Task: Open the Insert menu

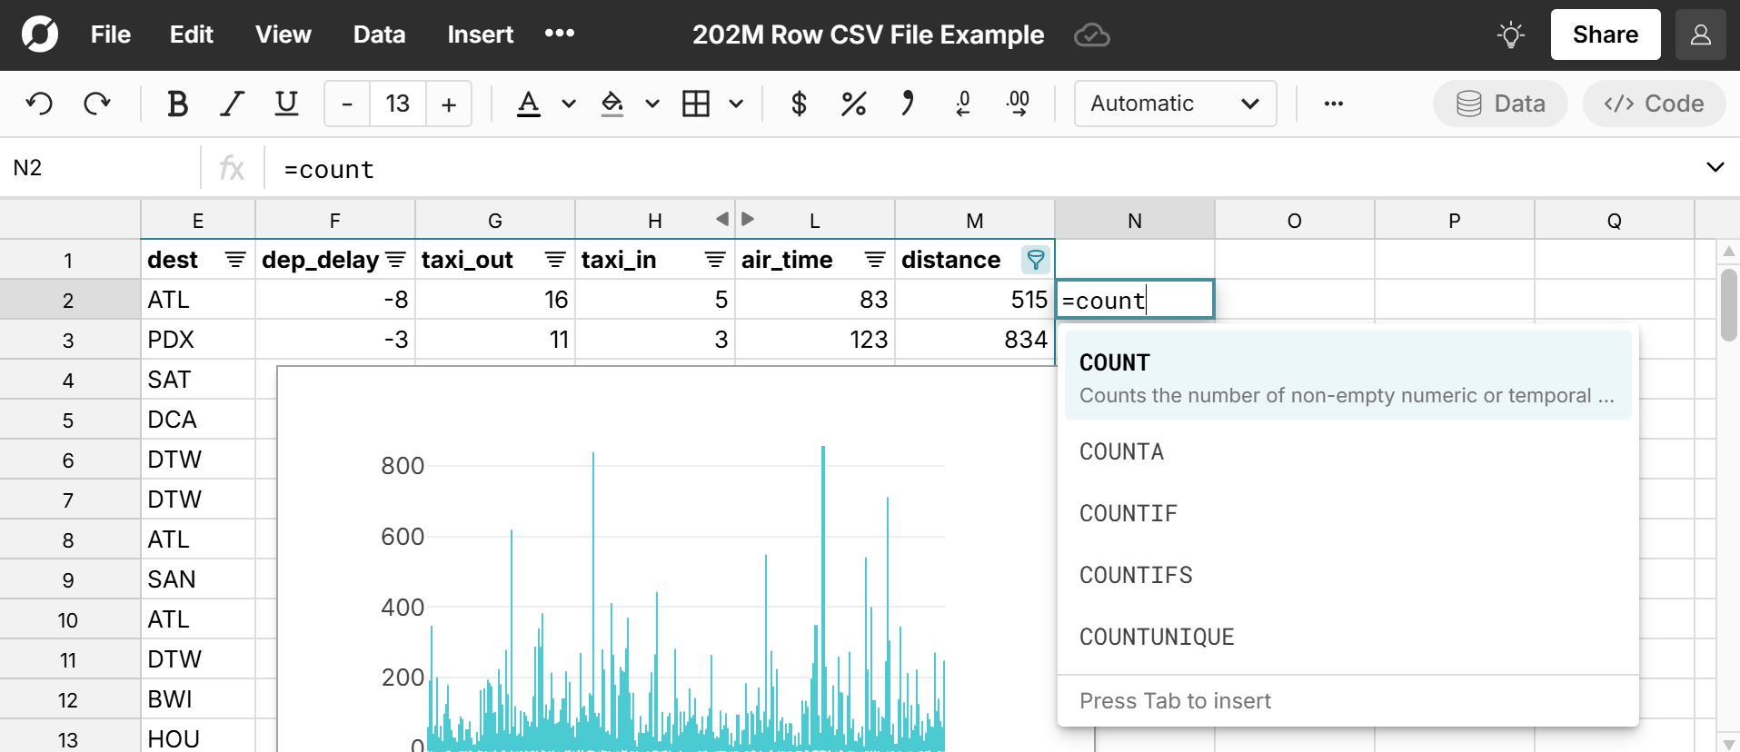Action: click(x=480, y=35)
